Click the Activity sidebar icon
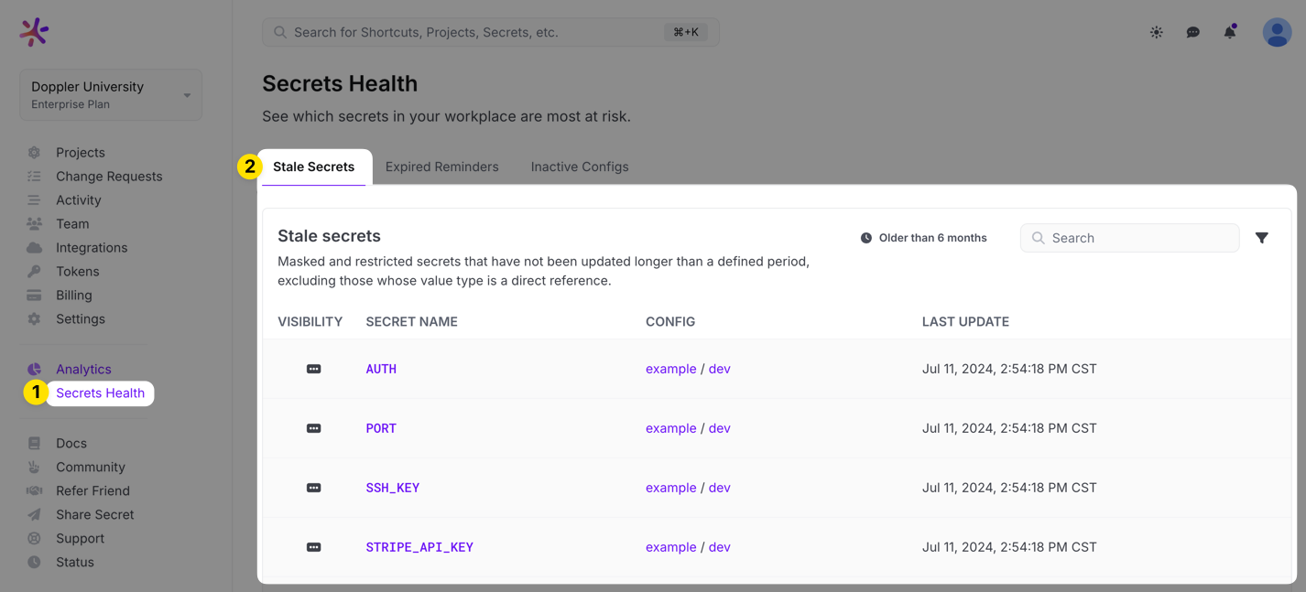Viewport: 1306px width, 592px height. pyautogui.click(x=34, y=200)
